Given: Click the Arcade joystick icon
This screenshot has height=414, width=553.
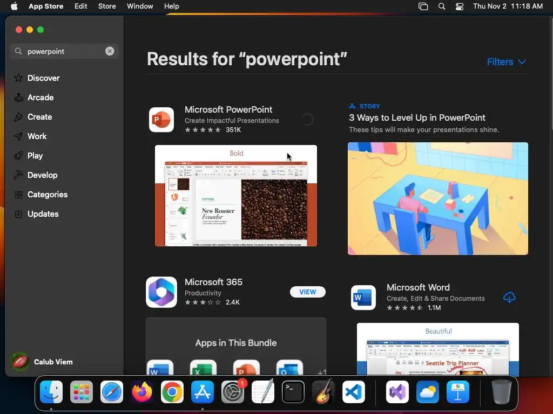Looking at the screenshot, I should pos(18,98).
